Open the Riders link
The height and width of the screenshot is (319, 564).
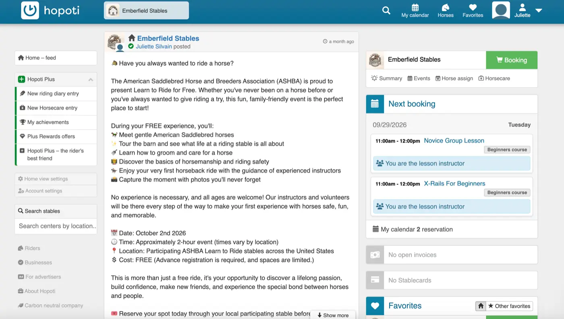(x=29, y=248)
